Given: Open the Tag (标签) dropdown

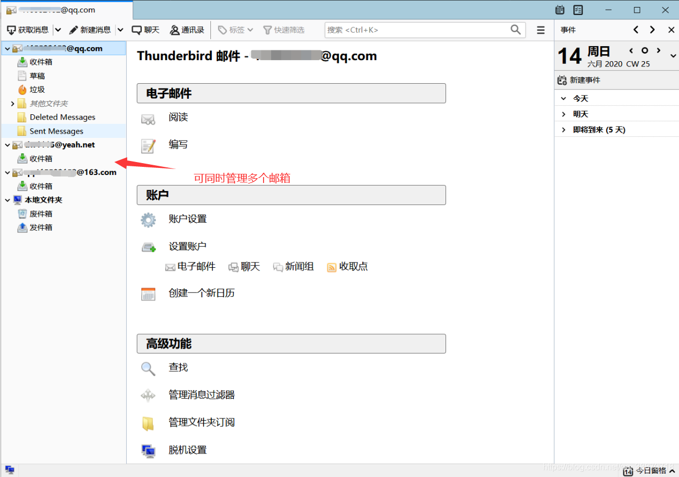Looking at the screenshot, I should pos(236,30).
